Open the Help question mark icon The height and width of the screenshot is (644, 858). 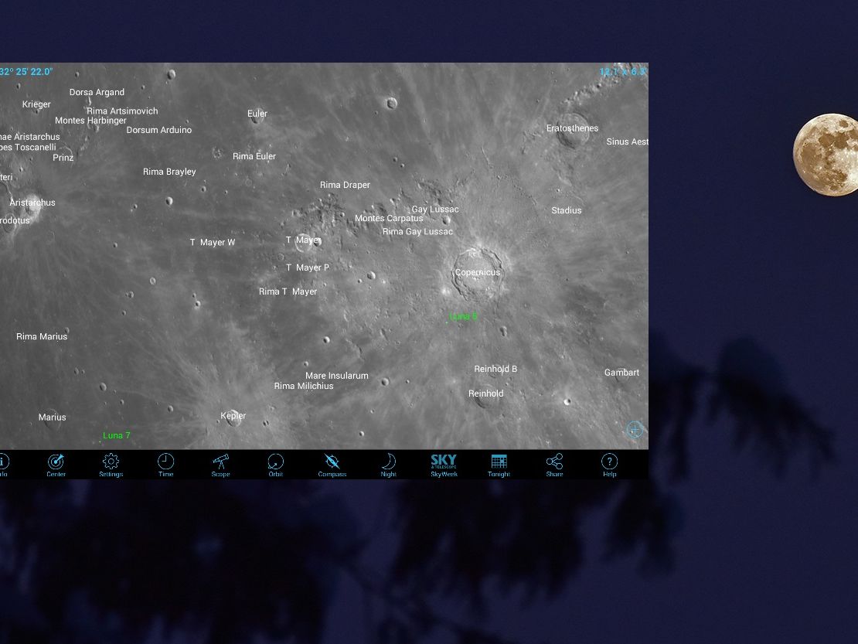610,465
